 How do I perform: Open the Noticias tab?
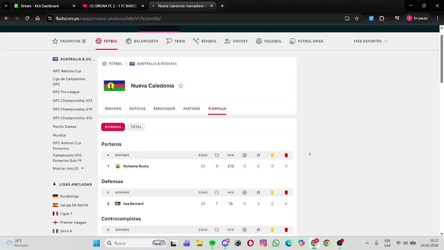coord(137,109)
